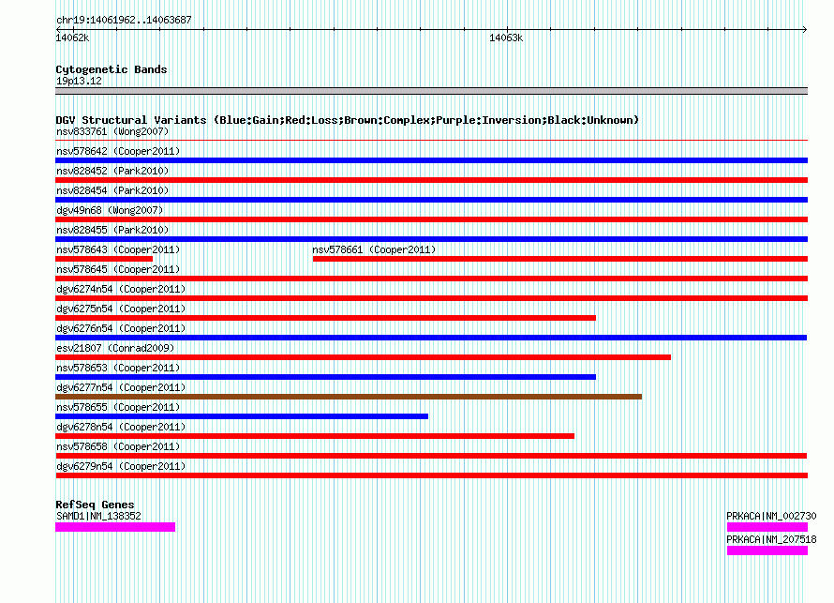Select the nsv578658 red bar
Screen dimensions: 834x603
point(431,456)
